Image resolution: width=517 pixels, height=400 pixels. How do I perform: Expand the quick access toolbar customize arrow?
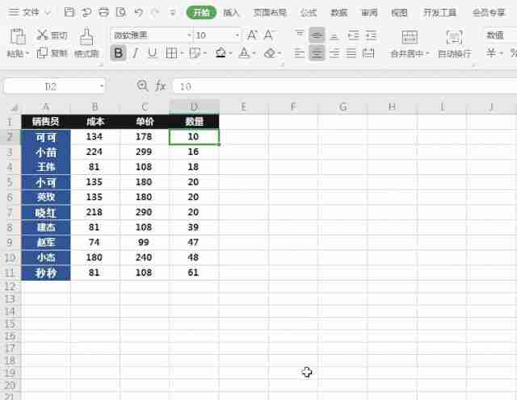pos(172,13)
